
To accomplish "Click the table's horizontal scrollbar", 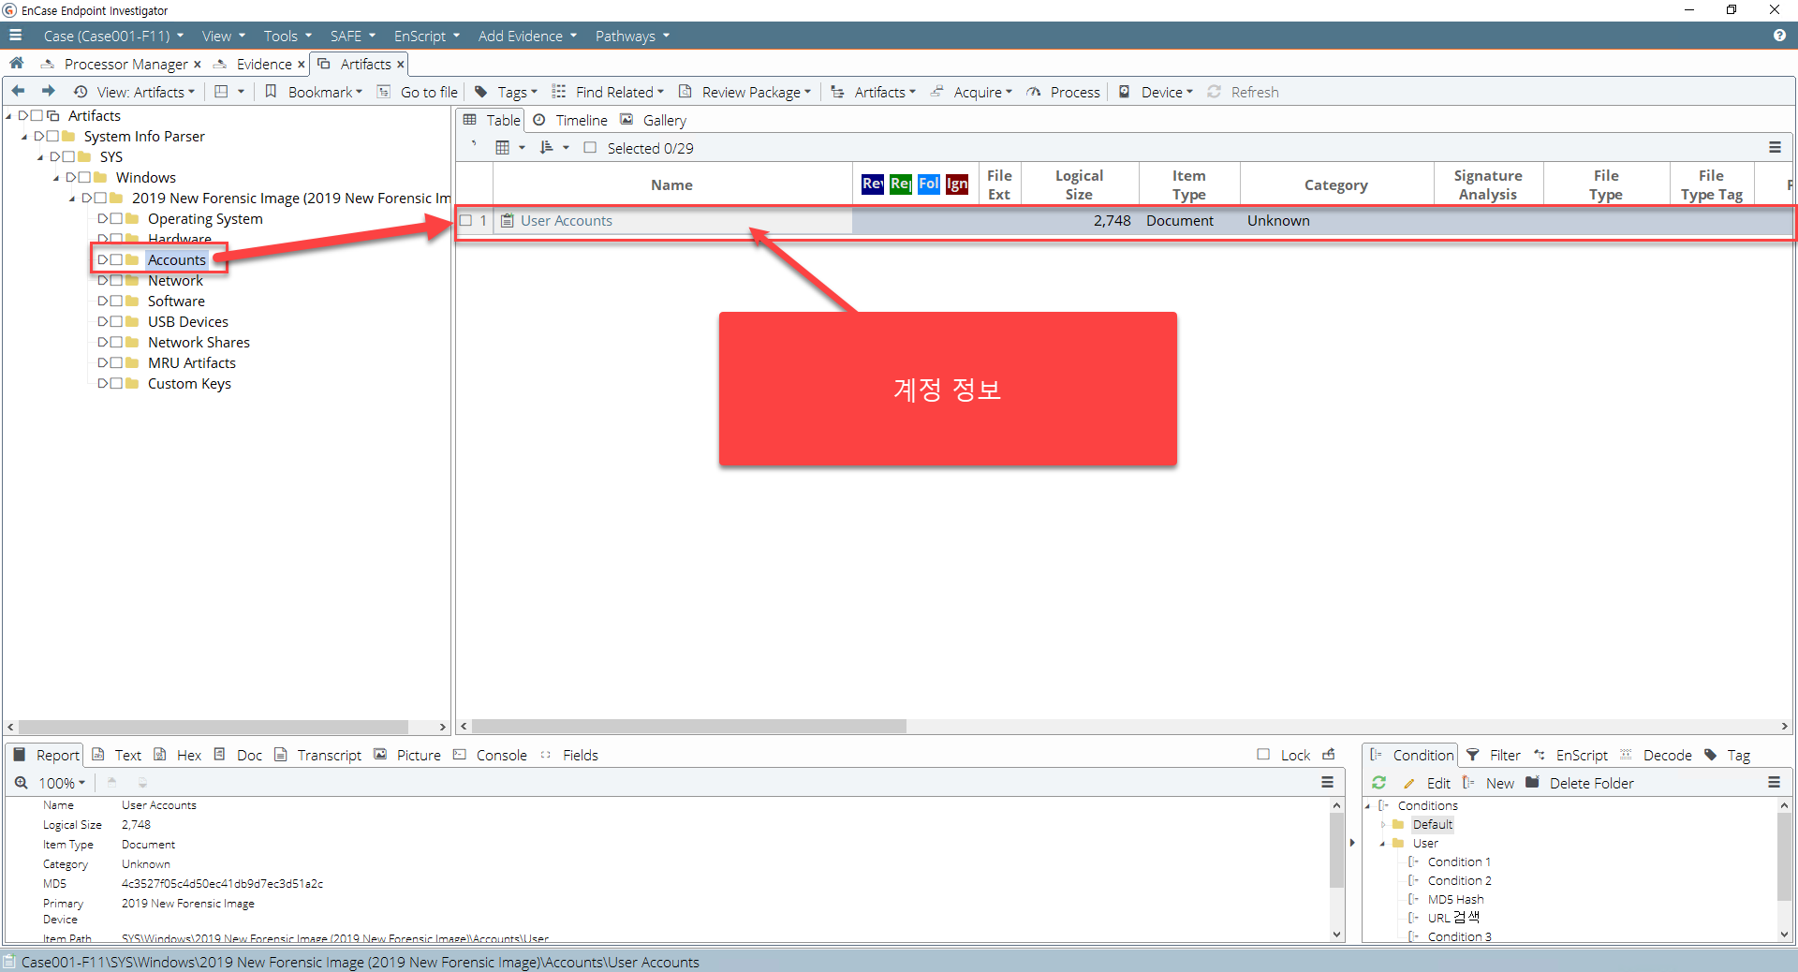I will pyautogui.click(x=688, y=727).
